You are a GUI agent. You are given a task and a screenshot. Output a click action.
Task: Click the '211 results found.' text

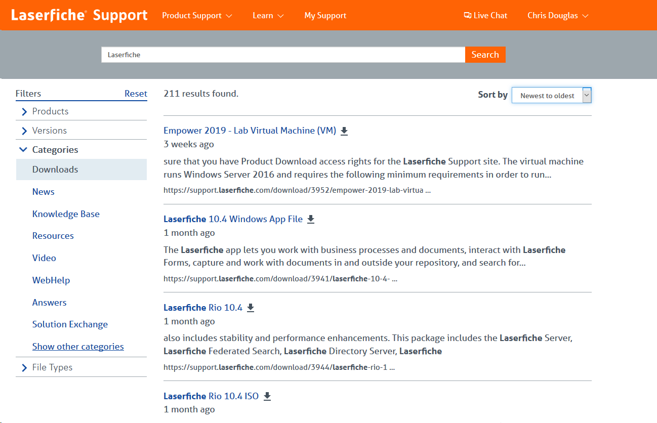201,94
